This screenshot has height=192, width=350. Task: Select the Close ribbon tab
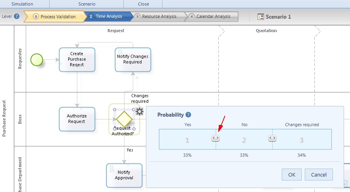(x=143, y=4)
